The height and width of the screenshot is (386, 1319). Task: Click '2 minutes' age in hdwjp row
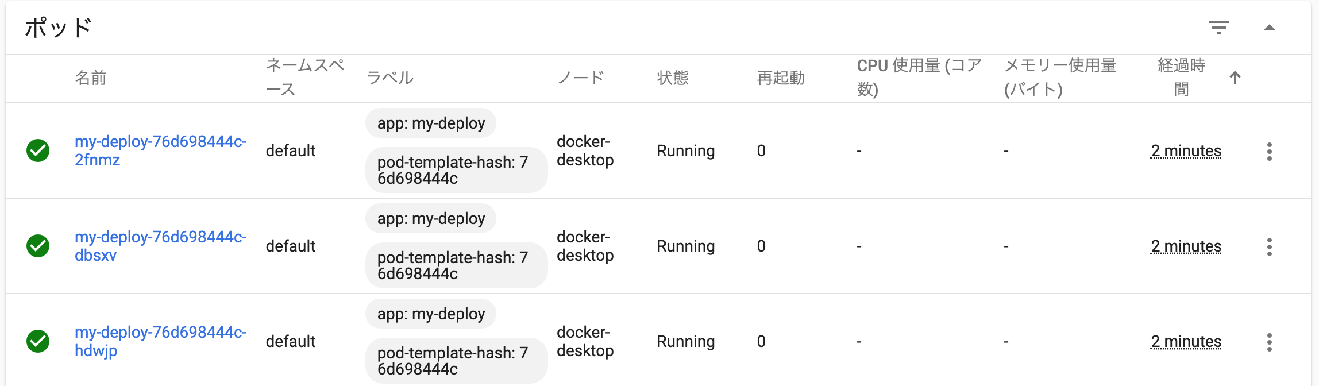tap(1186, 341)
